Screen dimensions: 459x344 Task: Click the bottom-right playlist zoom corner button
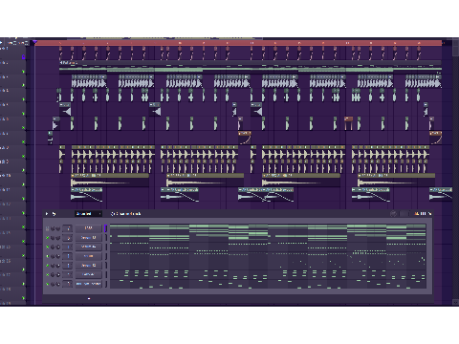pos(455,302)
